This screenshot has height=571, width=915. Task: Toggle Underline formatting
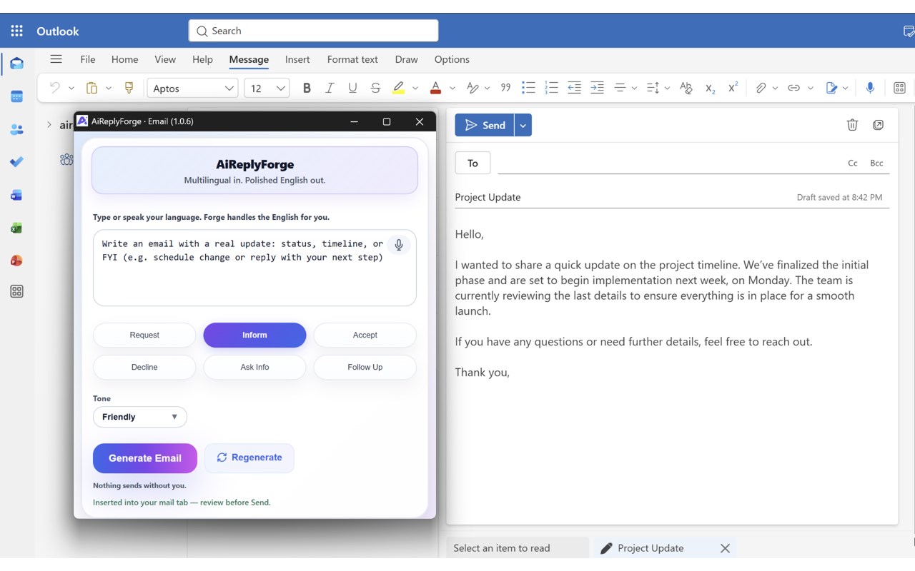tap(352, 88)
